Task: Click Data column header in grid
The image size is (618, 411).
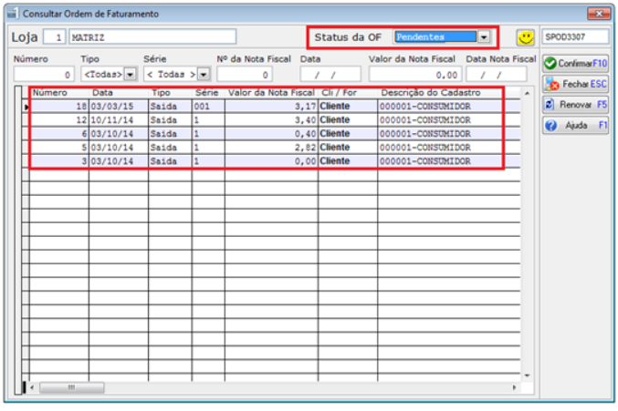Action: 102,93
